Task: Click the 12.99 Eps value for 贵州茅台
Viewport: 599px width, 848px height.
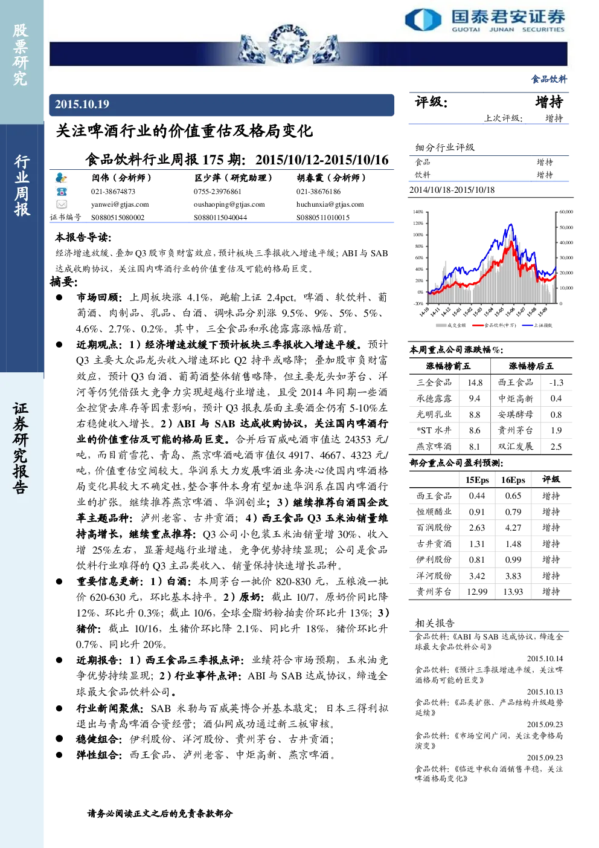Action: point(477,592)
